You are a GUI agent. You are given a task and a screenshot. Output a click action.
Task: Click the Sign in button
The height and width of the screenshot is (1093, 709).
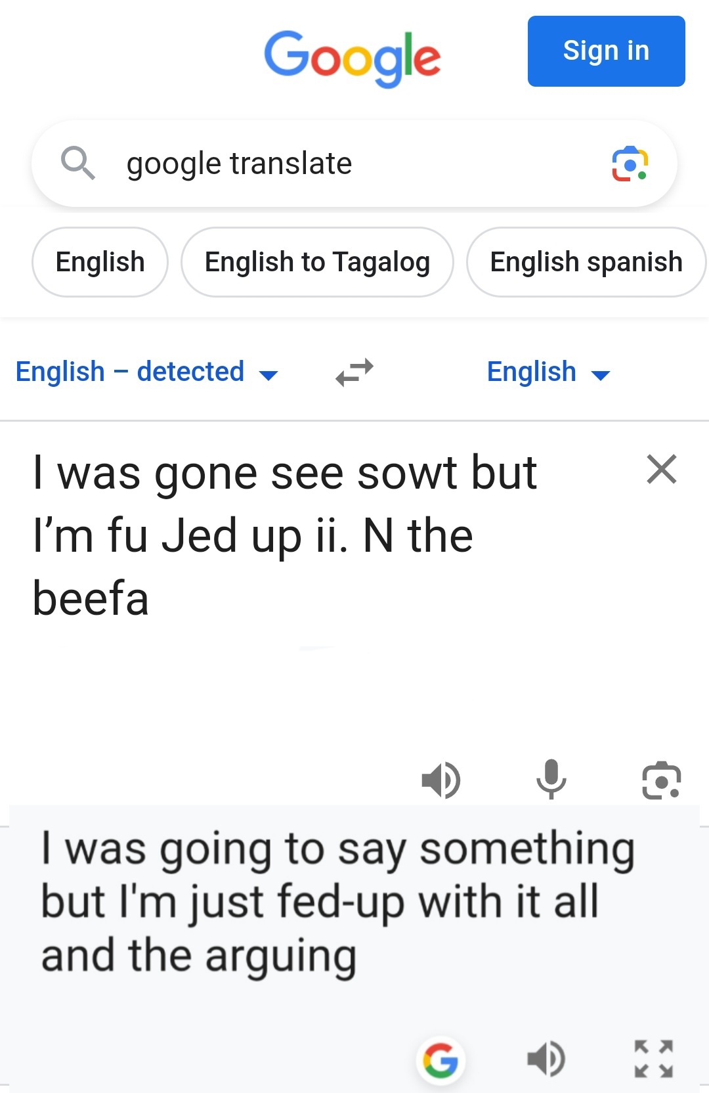tap(606, 51)
